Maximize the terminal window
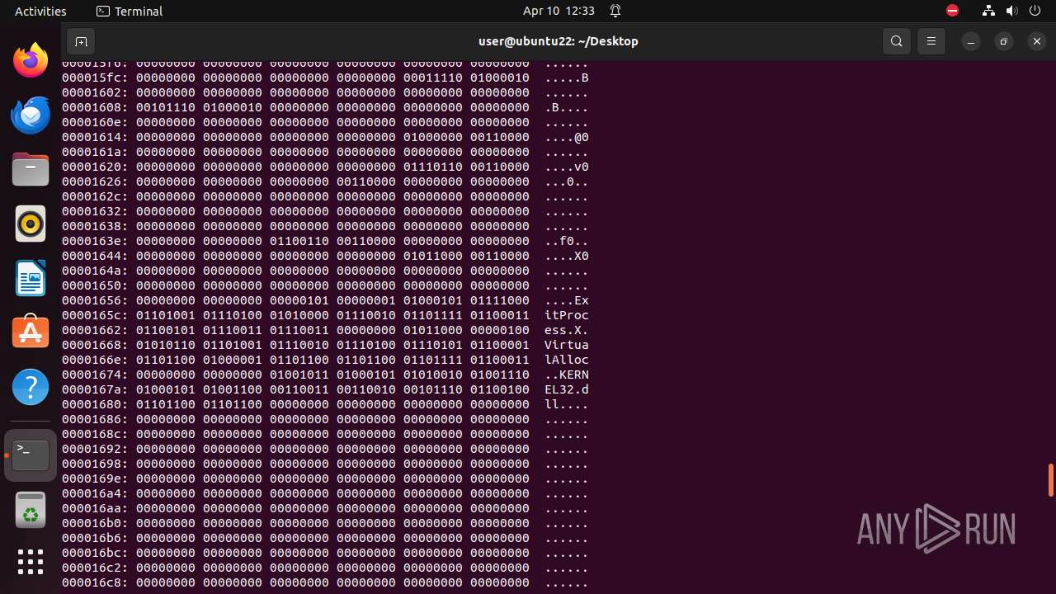Screen dimensions: 1056x594 coord(1004,41)
